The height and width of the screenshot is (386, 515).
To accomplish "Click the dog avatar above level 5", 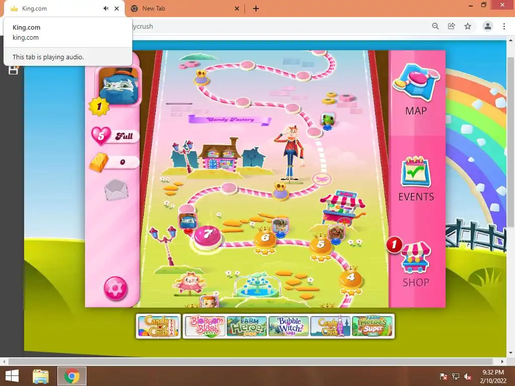I will point(336,233).
